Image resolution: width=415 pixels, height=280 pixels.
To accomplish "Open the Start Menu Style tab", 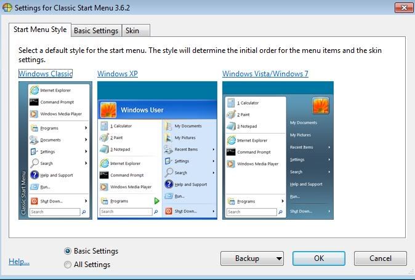I will tap(40, 30).
